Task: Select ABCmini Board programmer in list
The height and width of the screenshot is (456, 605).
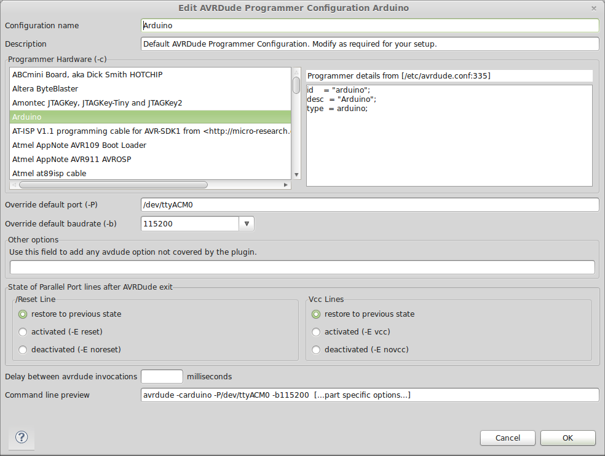Action: [x=150, y=75]
